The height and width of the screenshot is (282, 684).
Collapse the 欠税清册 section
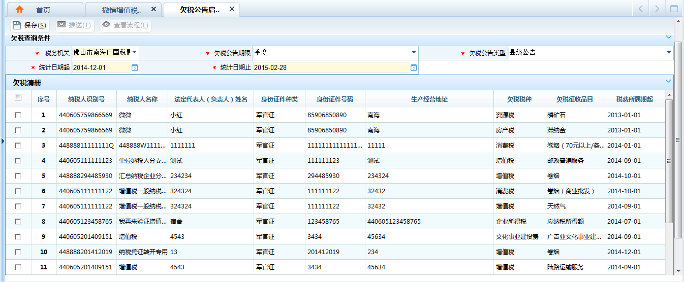pos(668,81)
